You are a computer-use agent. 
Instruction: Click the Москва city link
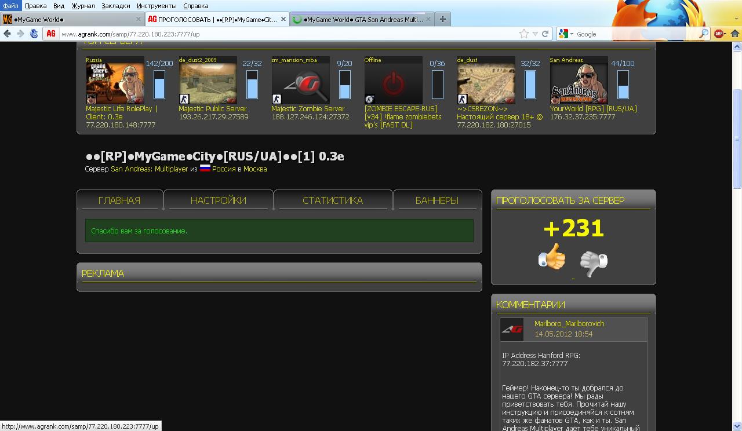click(x=255, y=169)
